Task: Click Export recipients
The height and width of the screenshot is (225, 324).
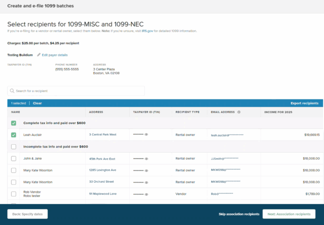Action: point(304,103)
